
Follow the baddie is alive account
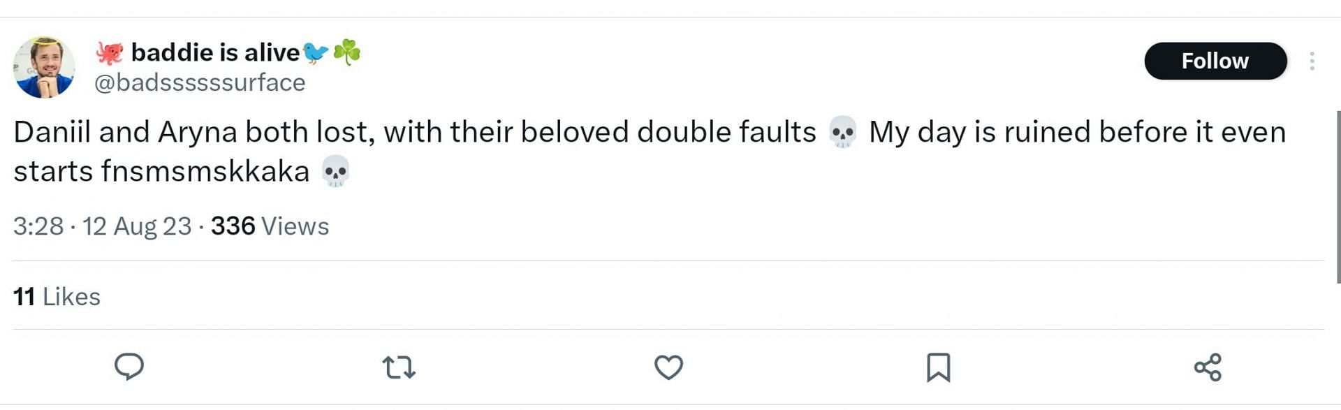[x=1215, y=61]
